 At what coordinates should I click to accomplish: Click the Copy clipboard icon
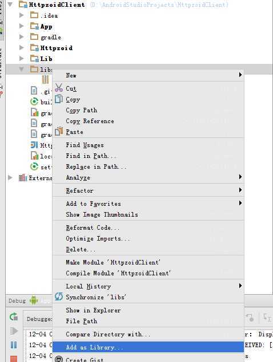click(59, 99)
